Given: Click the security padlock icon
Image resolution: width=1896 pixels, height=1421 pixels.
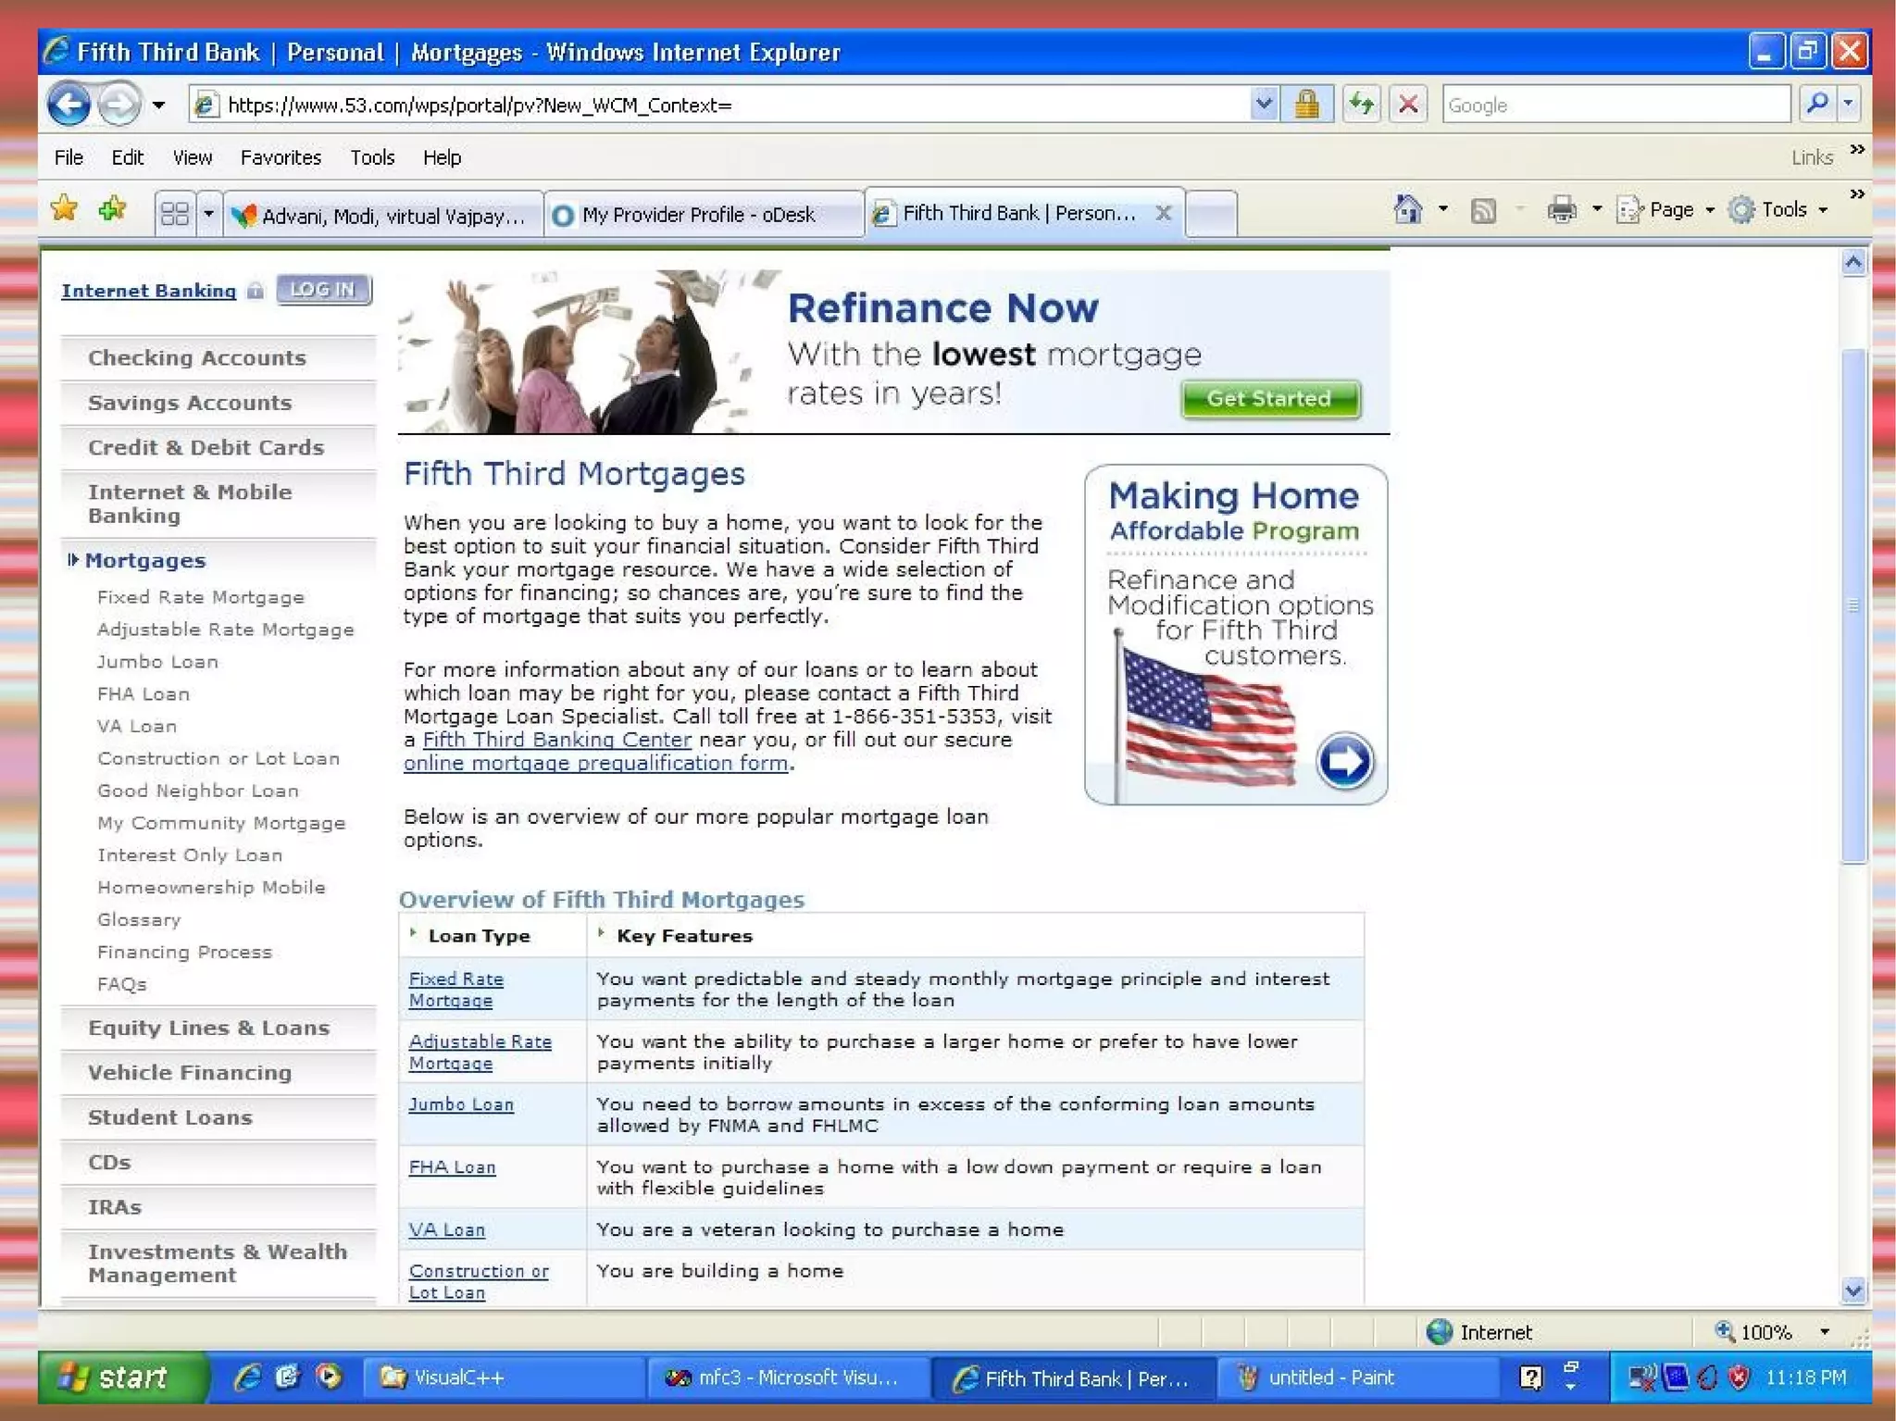Looking at the screenshot, I should click(1306, 105).
